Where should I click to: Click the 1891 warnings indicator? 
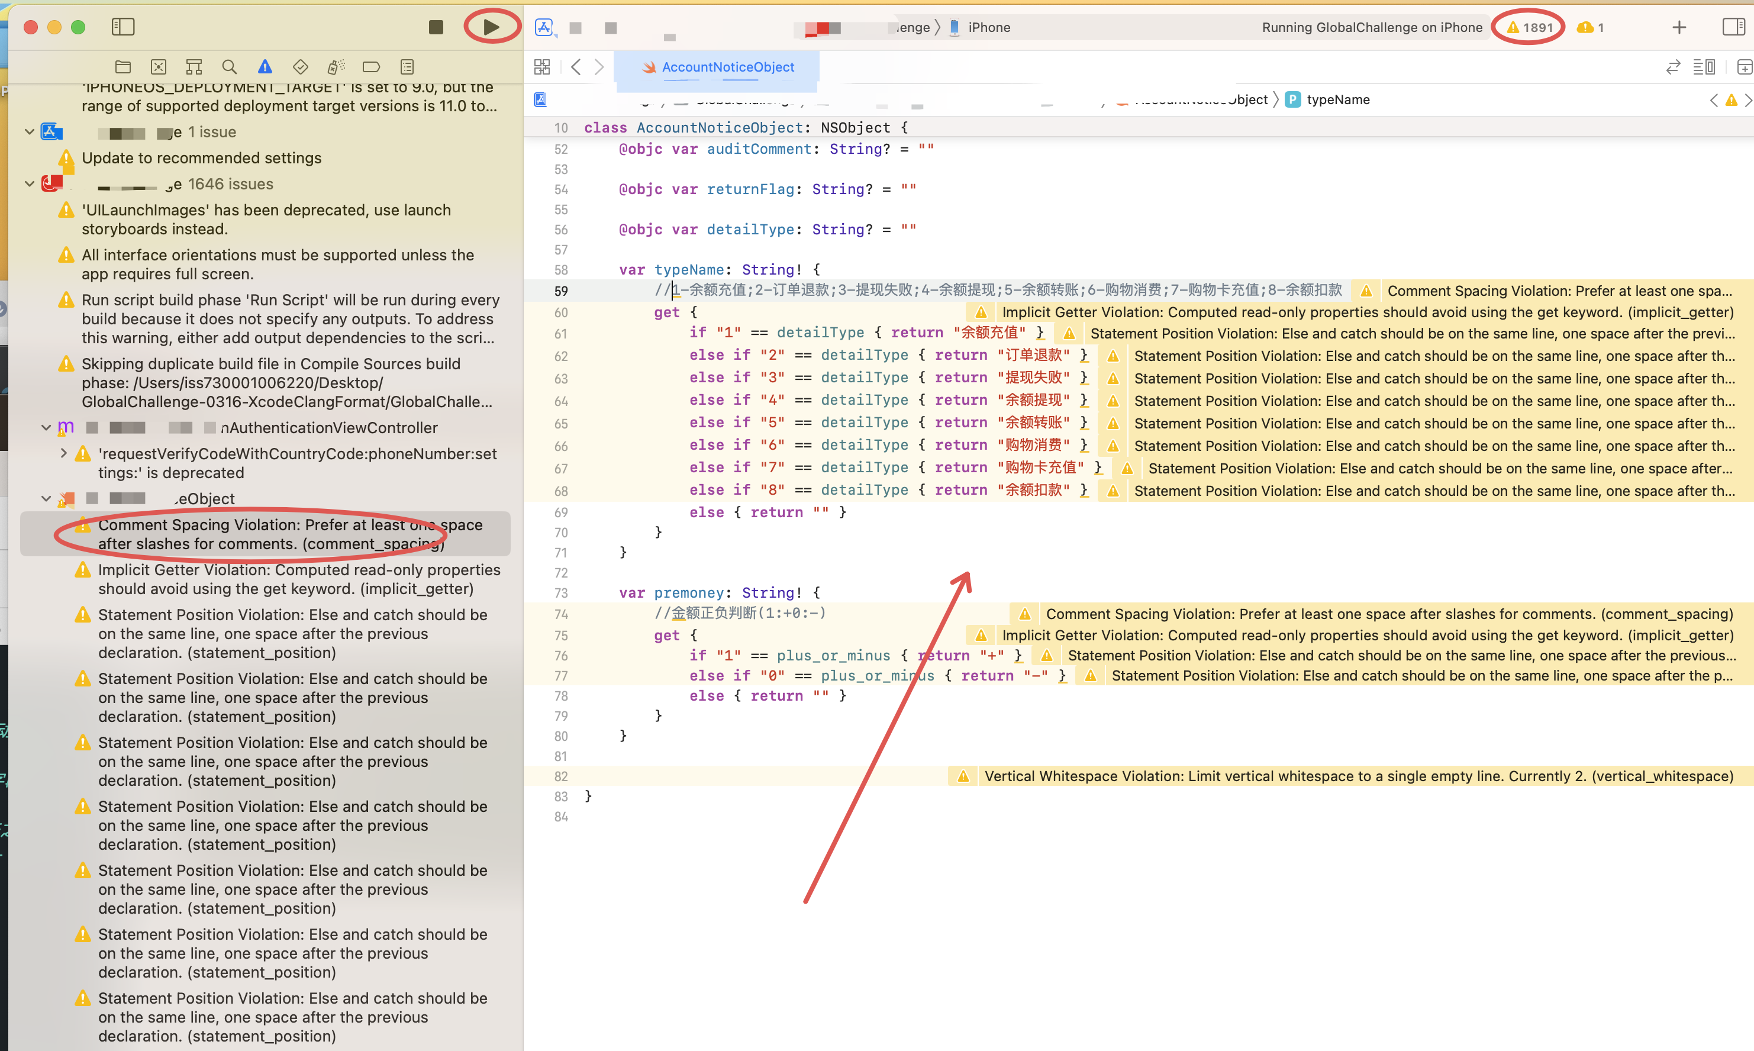(1530, 27)
